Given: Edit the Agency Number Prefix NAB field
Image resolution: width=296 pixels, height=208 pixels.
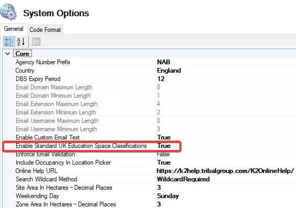Looking at the screenshot, I should [225, 62].
